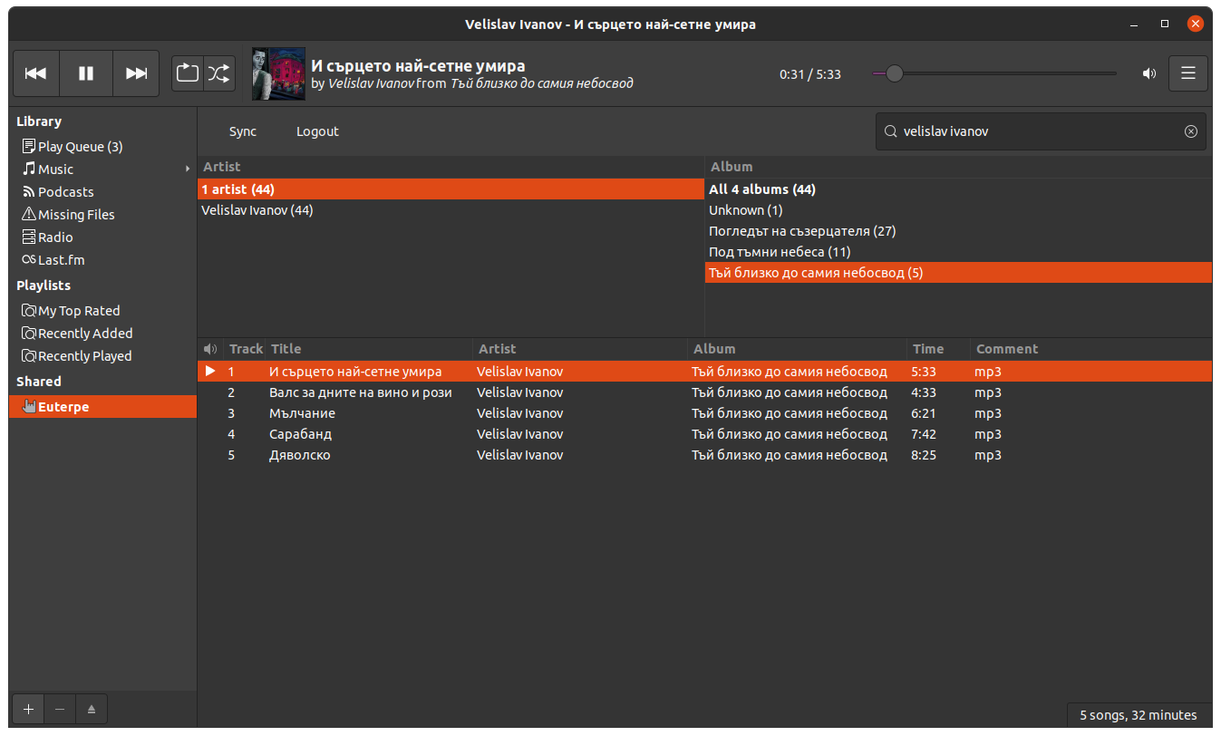This screenshot has height=736, width=1221.
Task: Select track Дяволско
Action: (704, 455)
